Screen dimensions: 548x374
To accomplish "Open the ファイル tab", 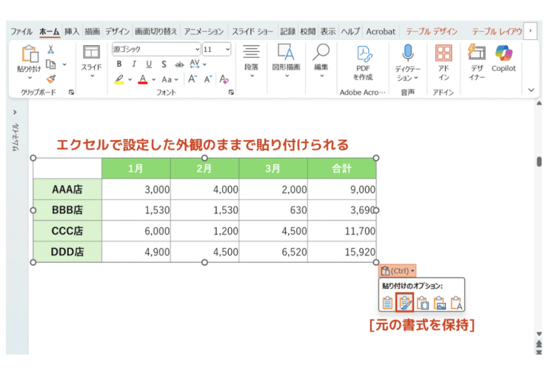I will (21, 31).
